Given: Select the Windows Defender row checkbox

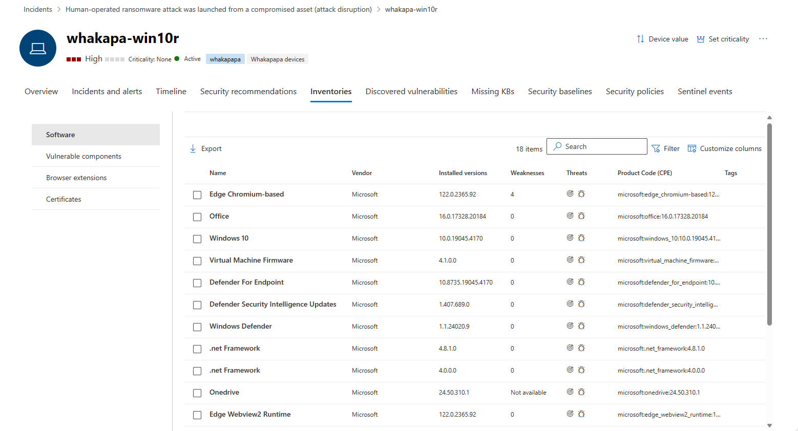Looking at the screenshot, I should (197, 327).
